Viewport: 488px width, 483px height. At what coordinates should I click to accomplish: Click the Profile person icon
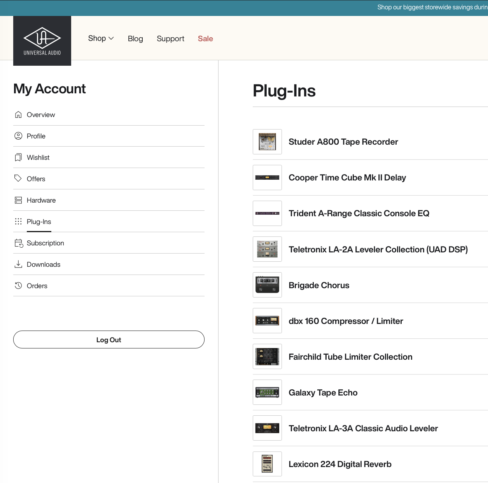pyautogui.click(x=18, y=136)
